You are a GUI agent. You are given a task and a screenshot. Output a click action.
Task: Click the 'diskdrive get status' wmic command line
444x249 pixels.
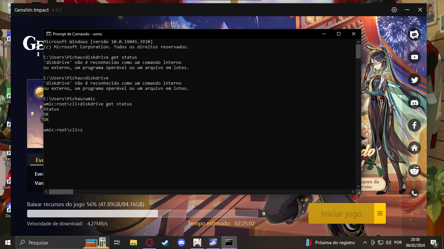(x=88, y=104)
